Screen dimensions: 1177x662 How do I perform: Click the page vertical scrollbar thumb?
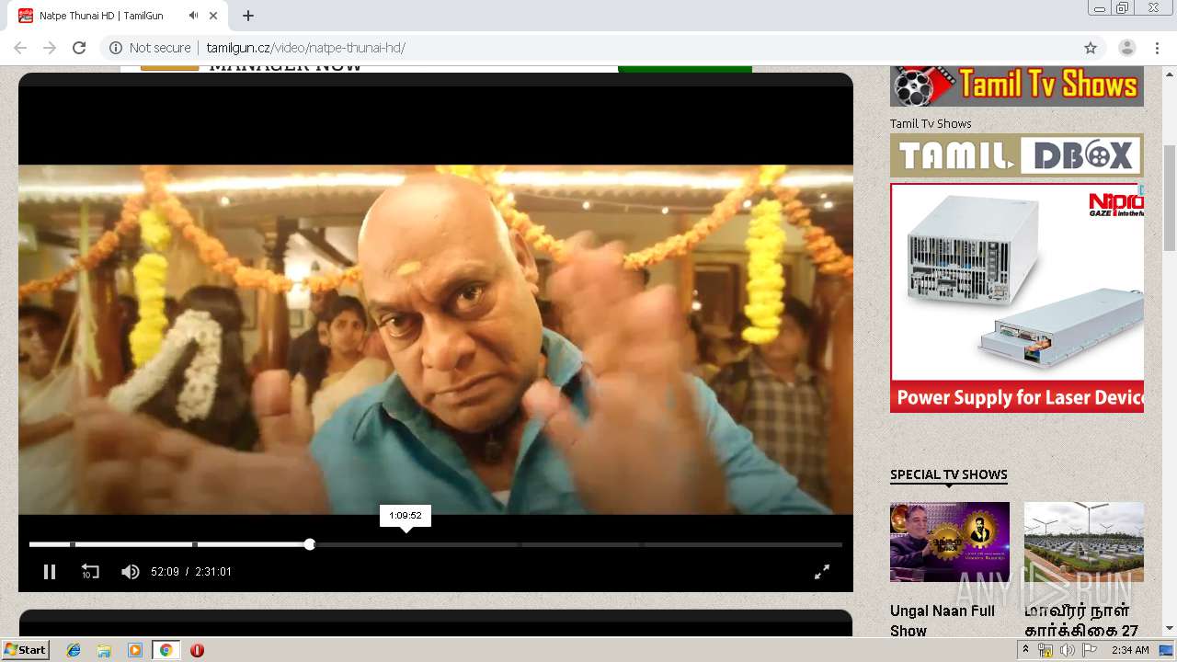point(1170,198)
